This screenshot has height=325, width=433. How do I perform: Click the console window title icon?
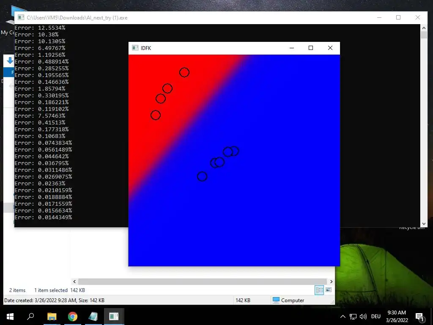[x=21, y=18]
